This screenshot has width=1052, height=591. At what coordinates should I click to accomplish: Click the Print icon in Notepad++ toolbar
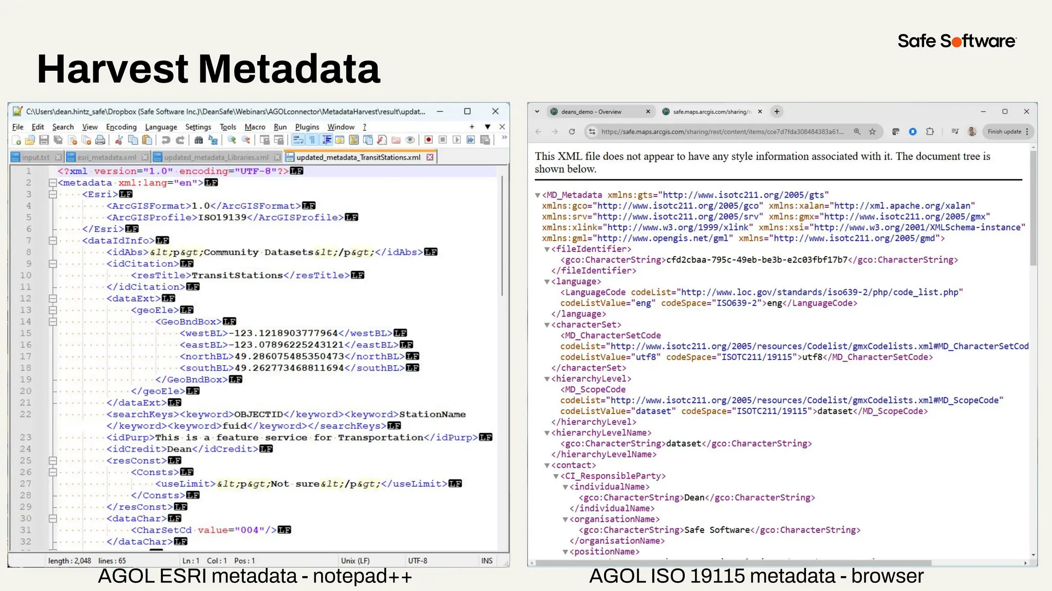coord(100,140)
